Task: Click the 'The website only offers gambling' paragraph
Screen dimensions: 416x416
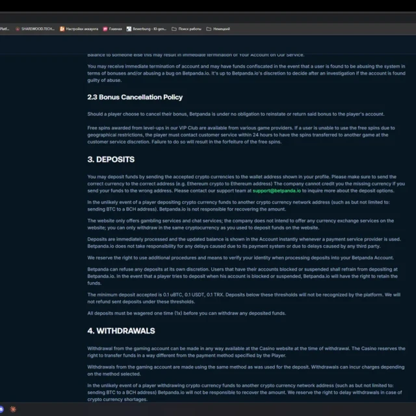Action: click(x=240, y=224)
